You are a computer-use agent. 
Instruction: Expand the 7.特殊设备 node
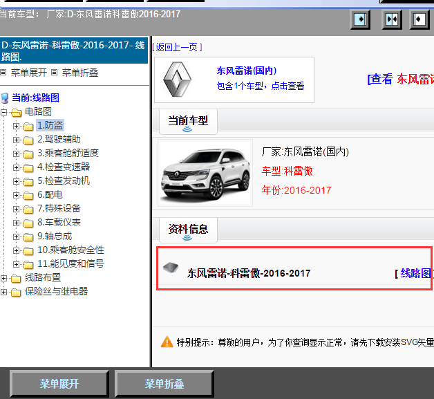coord(16,209)
